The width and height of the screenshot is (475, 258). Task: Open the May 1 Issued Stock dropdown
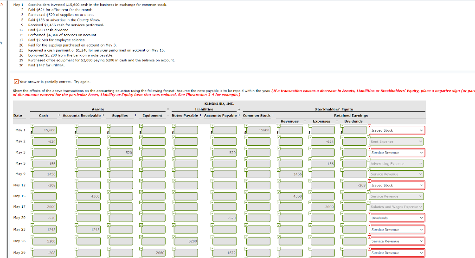tap(397, 130)
